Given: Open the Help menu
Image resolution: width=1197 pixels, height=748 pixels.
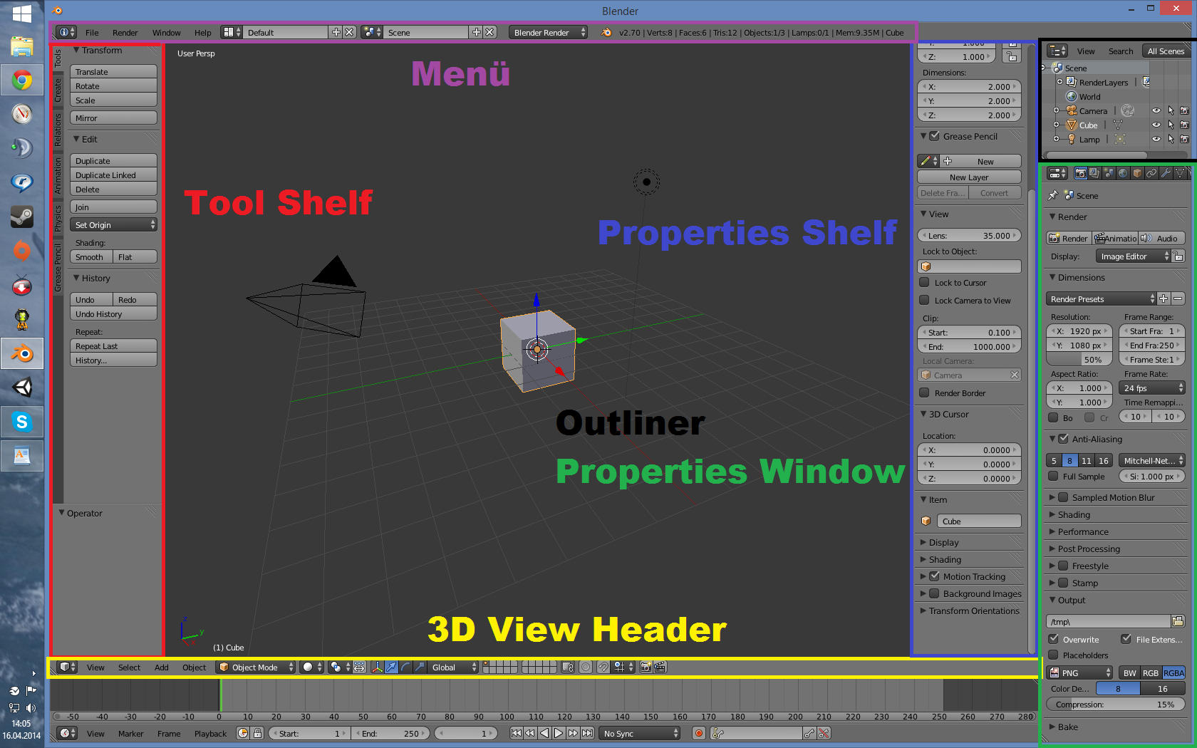Looking at the screenshot, I should point(202,33).
